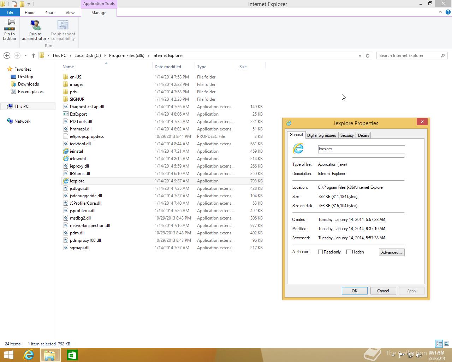Viewport: 452px width, 362px height.
Task: Sort by Date modified column header
Action: click(x=173, y=66)
